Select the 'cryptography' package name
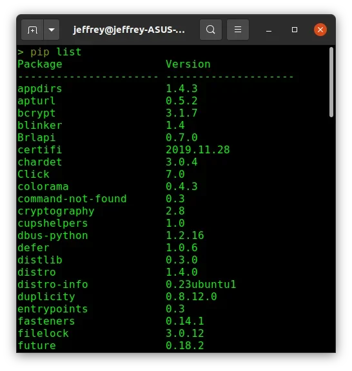Screen dimensions: 352x371 click(56, 211)
